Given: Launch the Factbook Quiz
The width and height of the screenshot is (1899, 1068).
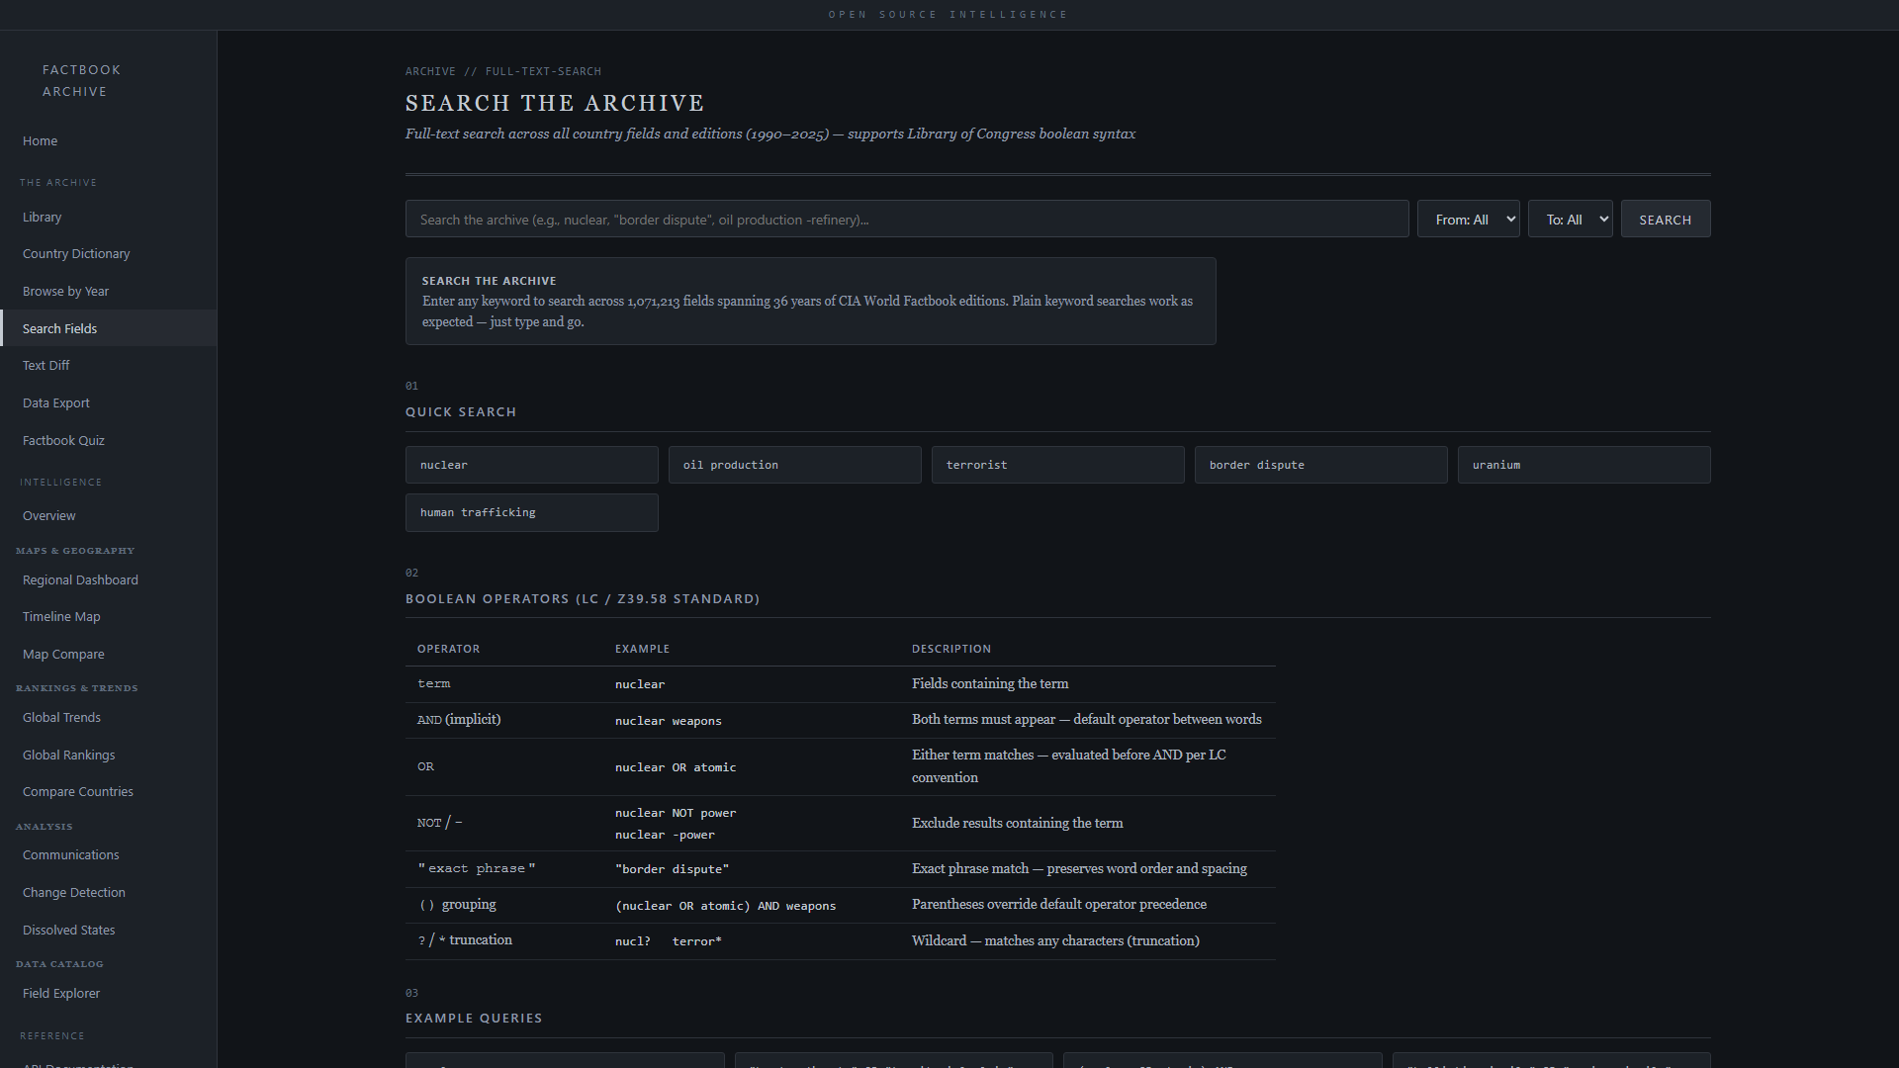Looking at the screenshot, I should tap(63, 440).
